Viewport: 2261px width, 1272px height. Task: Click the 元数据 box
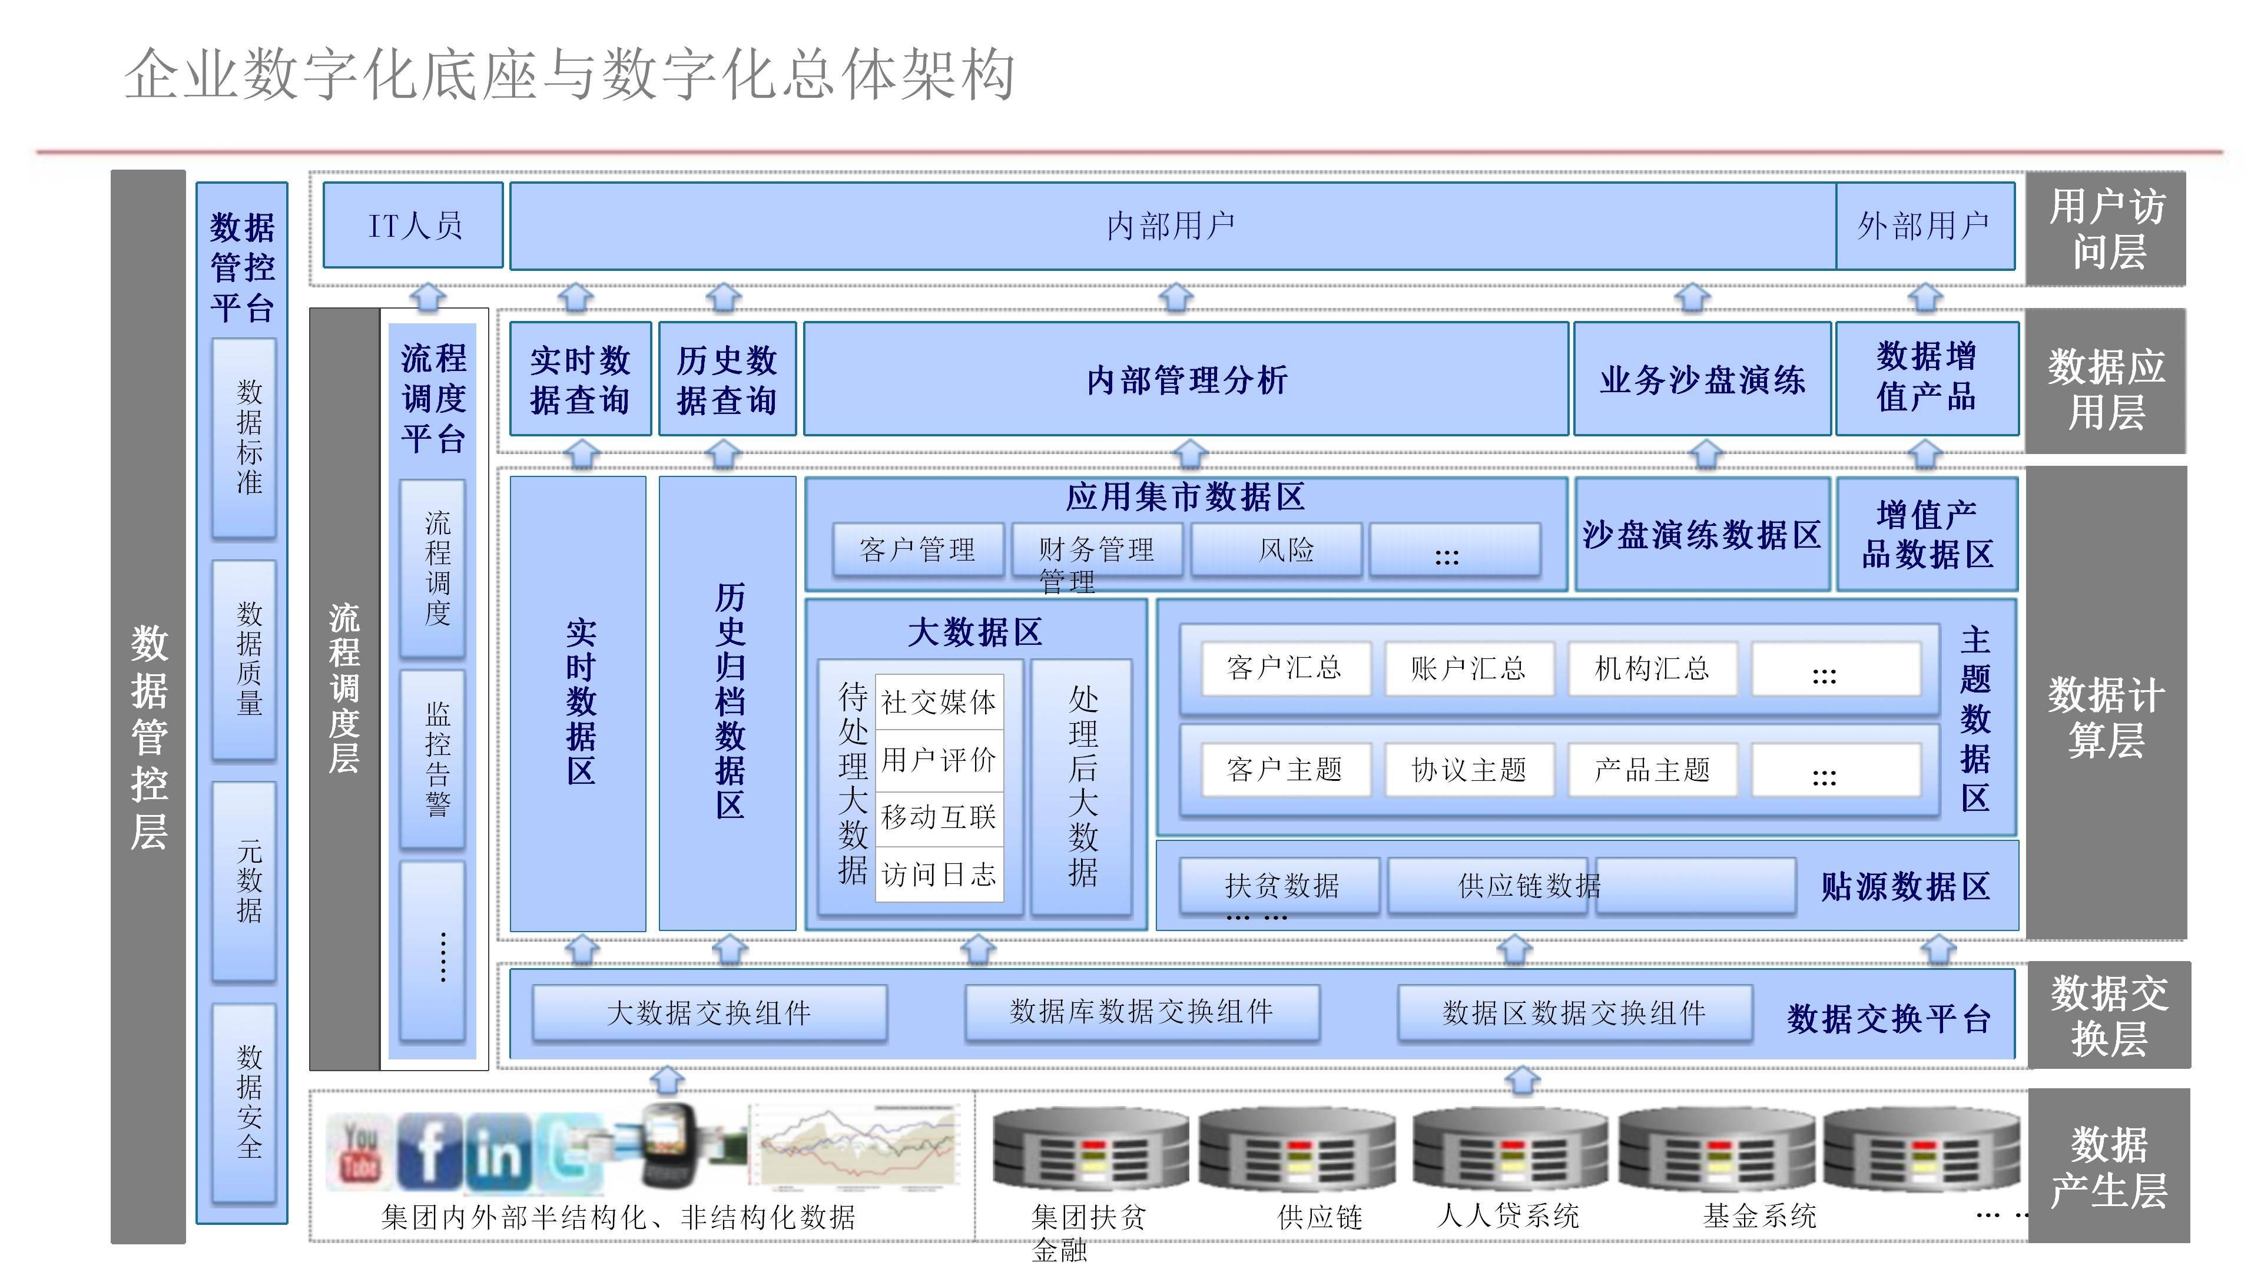(244, 882)
